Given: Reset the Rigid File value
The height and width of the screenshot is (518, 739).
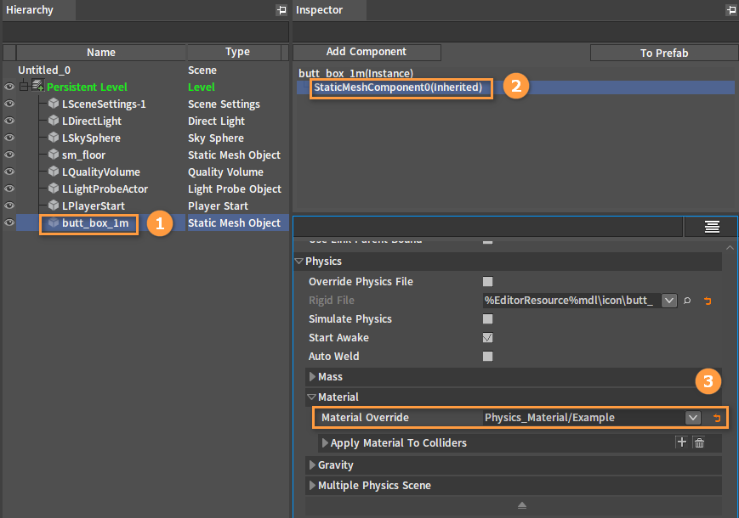Looking at the screenshot, I should (x=708, y=301).
